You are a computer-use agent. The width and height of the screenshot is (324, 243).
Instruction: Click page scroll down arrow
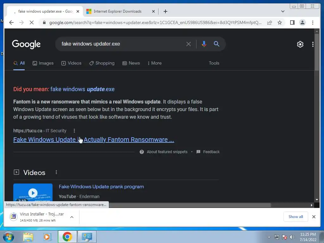click(x=317, y=200)
